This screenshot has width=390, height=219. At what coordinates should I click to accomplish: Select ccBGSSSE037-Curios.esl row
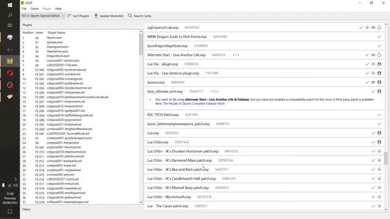tap(63, 179)
